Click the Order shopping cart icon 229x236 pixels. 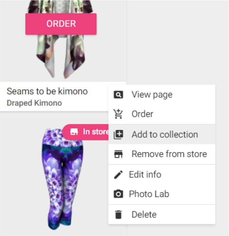point(118,114)
